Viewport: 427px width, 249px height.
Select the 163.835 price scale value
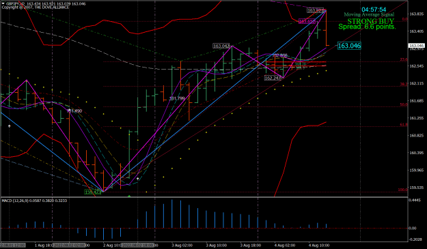tap(416, 14)
